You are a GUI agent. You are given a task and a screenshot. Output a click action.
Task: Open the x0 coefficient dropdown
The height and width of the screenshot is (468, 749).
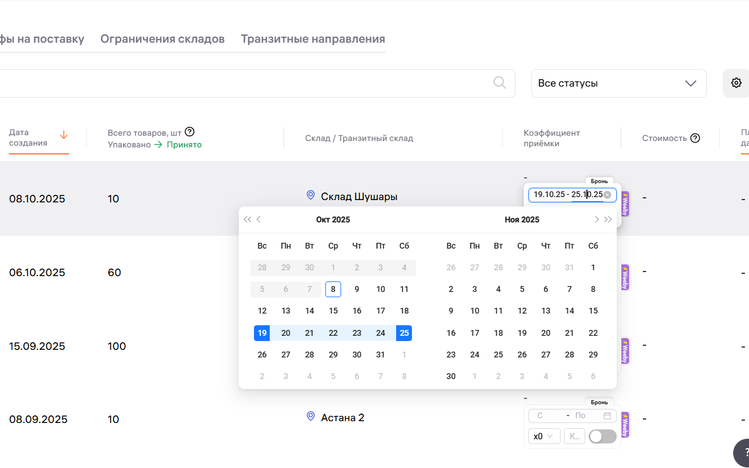click(x=544, y=436)
